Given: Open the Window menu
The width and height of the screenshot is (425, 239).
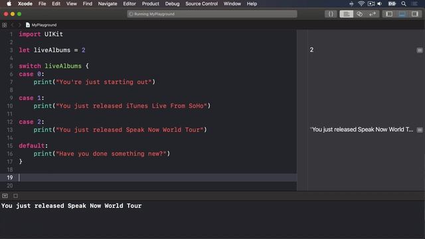Looking at the screenshot, I should pos(232,4).
